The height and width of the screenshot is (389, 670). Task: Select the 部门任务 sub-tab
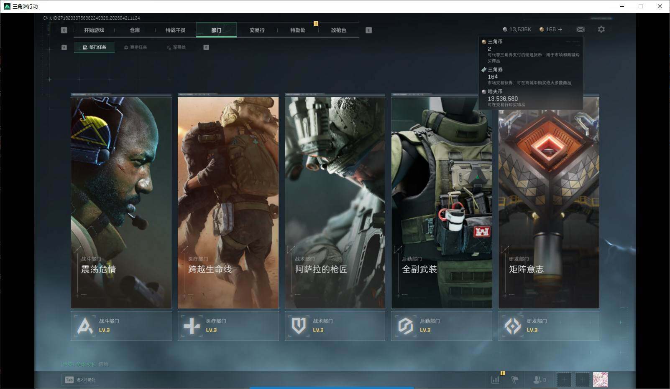click(x=95, y=47)
